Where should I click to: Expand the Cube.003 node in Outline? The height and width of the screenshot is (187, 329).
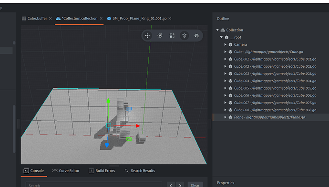226,73
